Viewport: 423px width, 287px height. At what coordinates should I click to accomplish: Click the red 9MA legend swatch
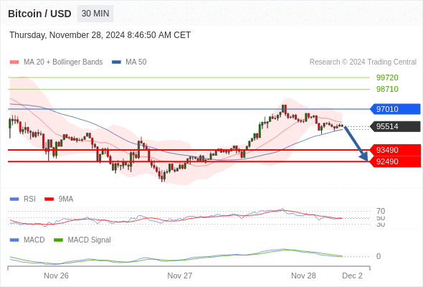pyautogui.click(x=49, y=199)
